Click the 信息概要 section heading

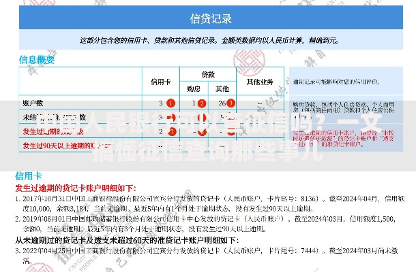(37, 60)
